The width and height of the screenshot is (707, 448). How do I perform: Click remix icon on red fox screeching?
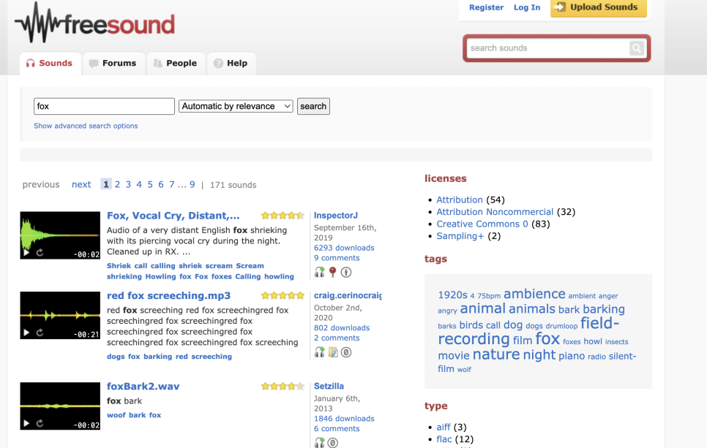[319, 352]
